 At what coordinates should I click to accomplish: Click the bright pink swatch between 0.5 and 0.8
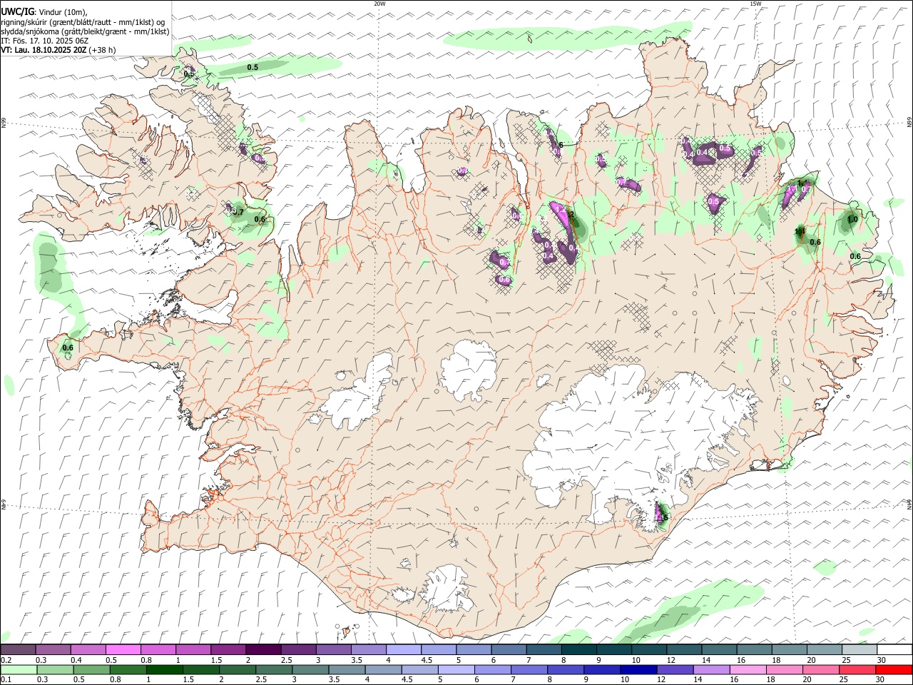click(x=123, y=649)
